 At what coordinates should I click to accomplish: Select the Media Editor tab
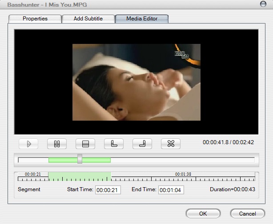[142, 19]
